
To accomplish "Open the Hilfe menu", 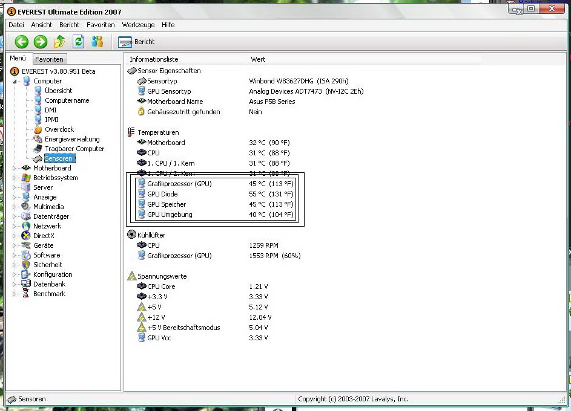I will pos(168,25).
